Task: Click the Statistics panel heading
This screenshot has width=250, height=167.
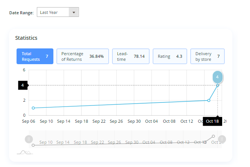Action: (x=26, y=38)
